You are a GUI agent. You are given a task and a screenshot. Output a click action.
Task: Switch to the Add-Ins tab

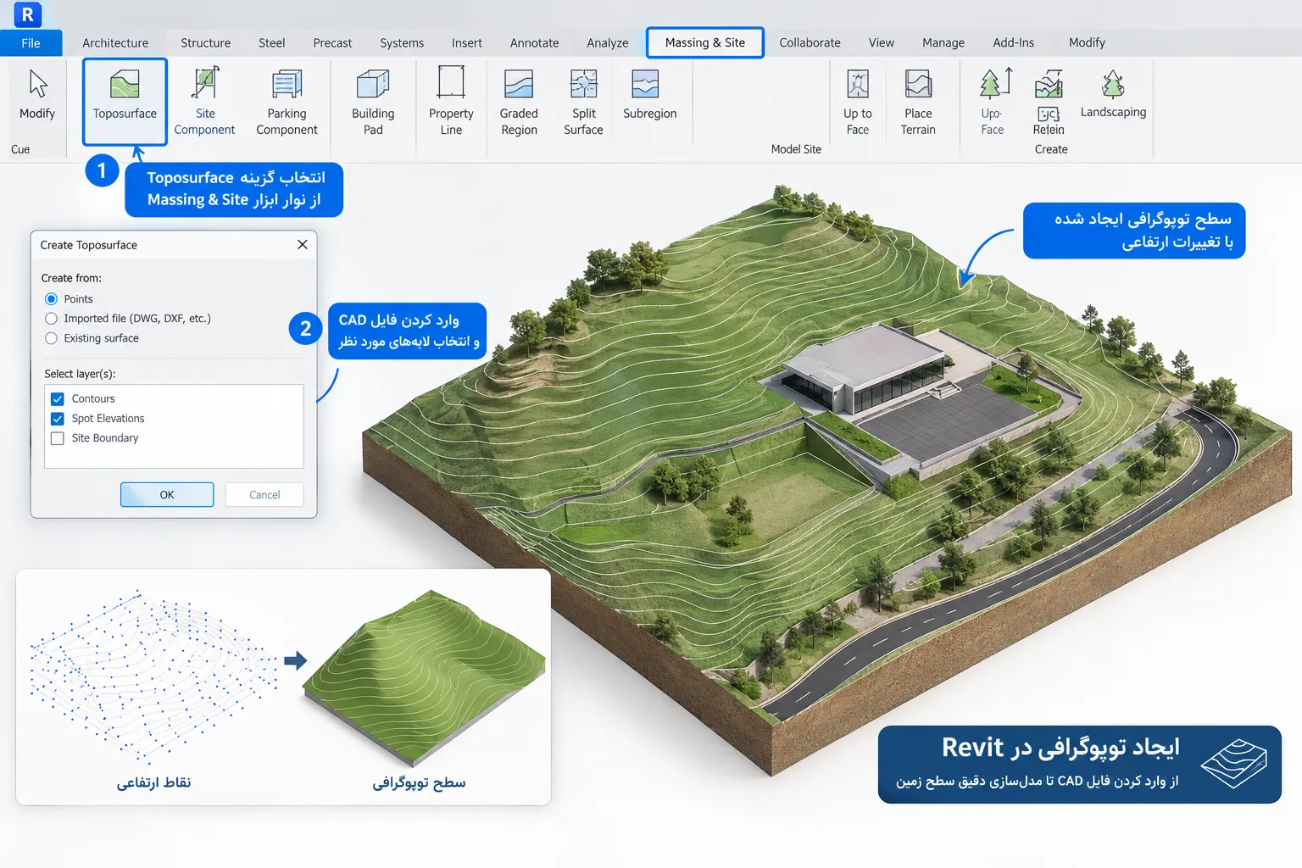click(1013, 43)
